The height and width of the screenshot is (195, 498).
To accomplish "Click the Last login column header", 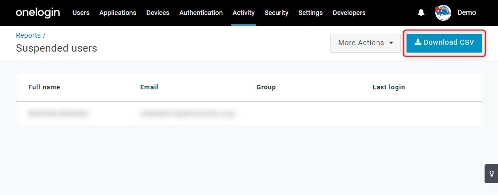I will tap(389, 87).
